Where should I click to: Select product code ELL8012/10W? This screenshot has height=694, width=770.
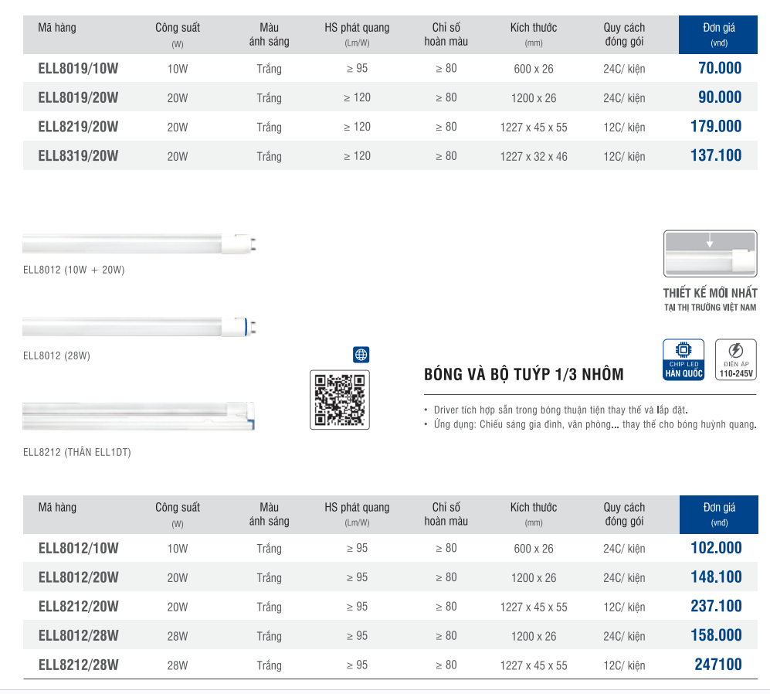[x=79, y=548]
